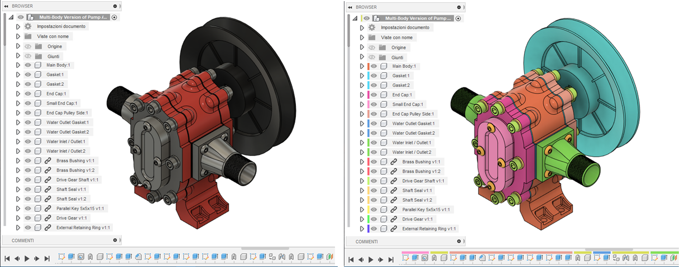Select uncolored External Retaining Ring v1:1 entry

84,227
